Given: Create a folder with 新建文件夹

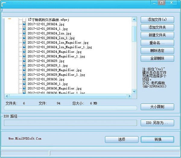Looking at the screenshot, I should pyautogui.click(x=157, y=35).
